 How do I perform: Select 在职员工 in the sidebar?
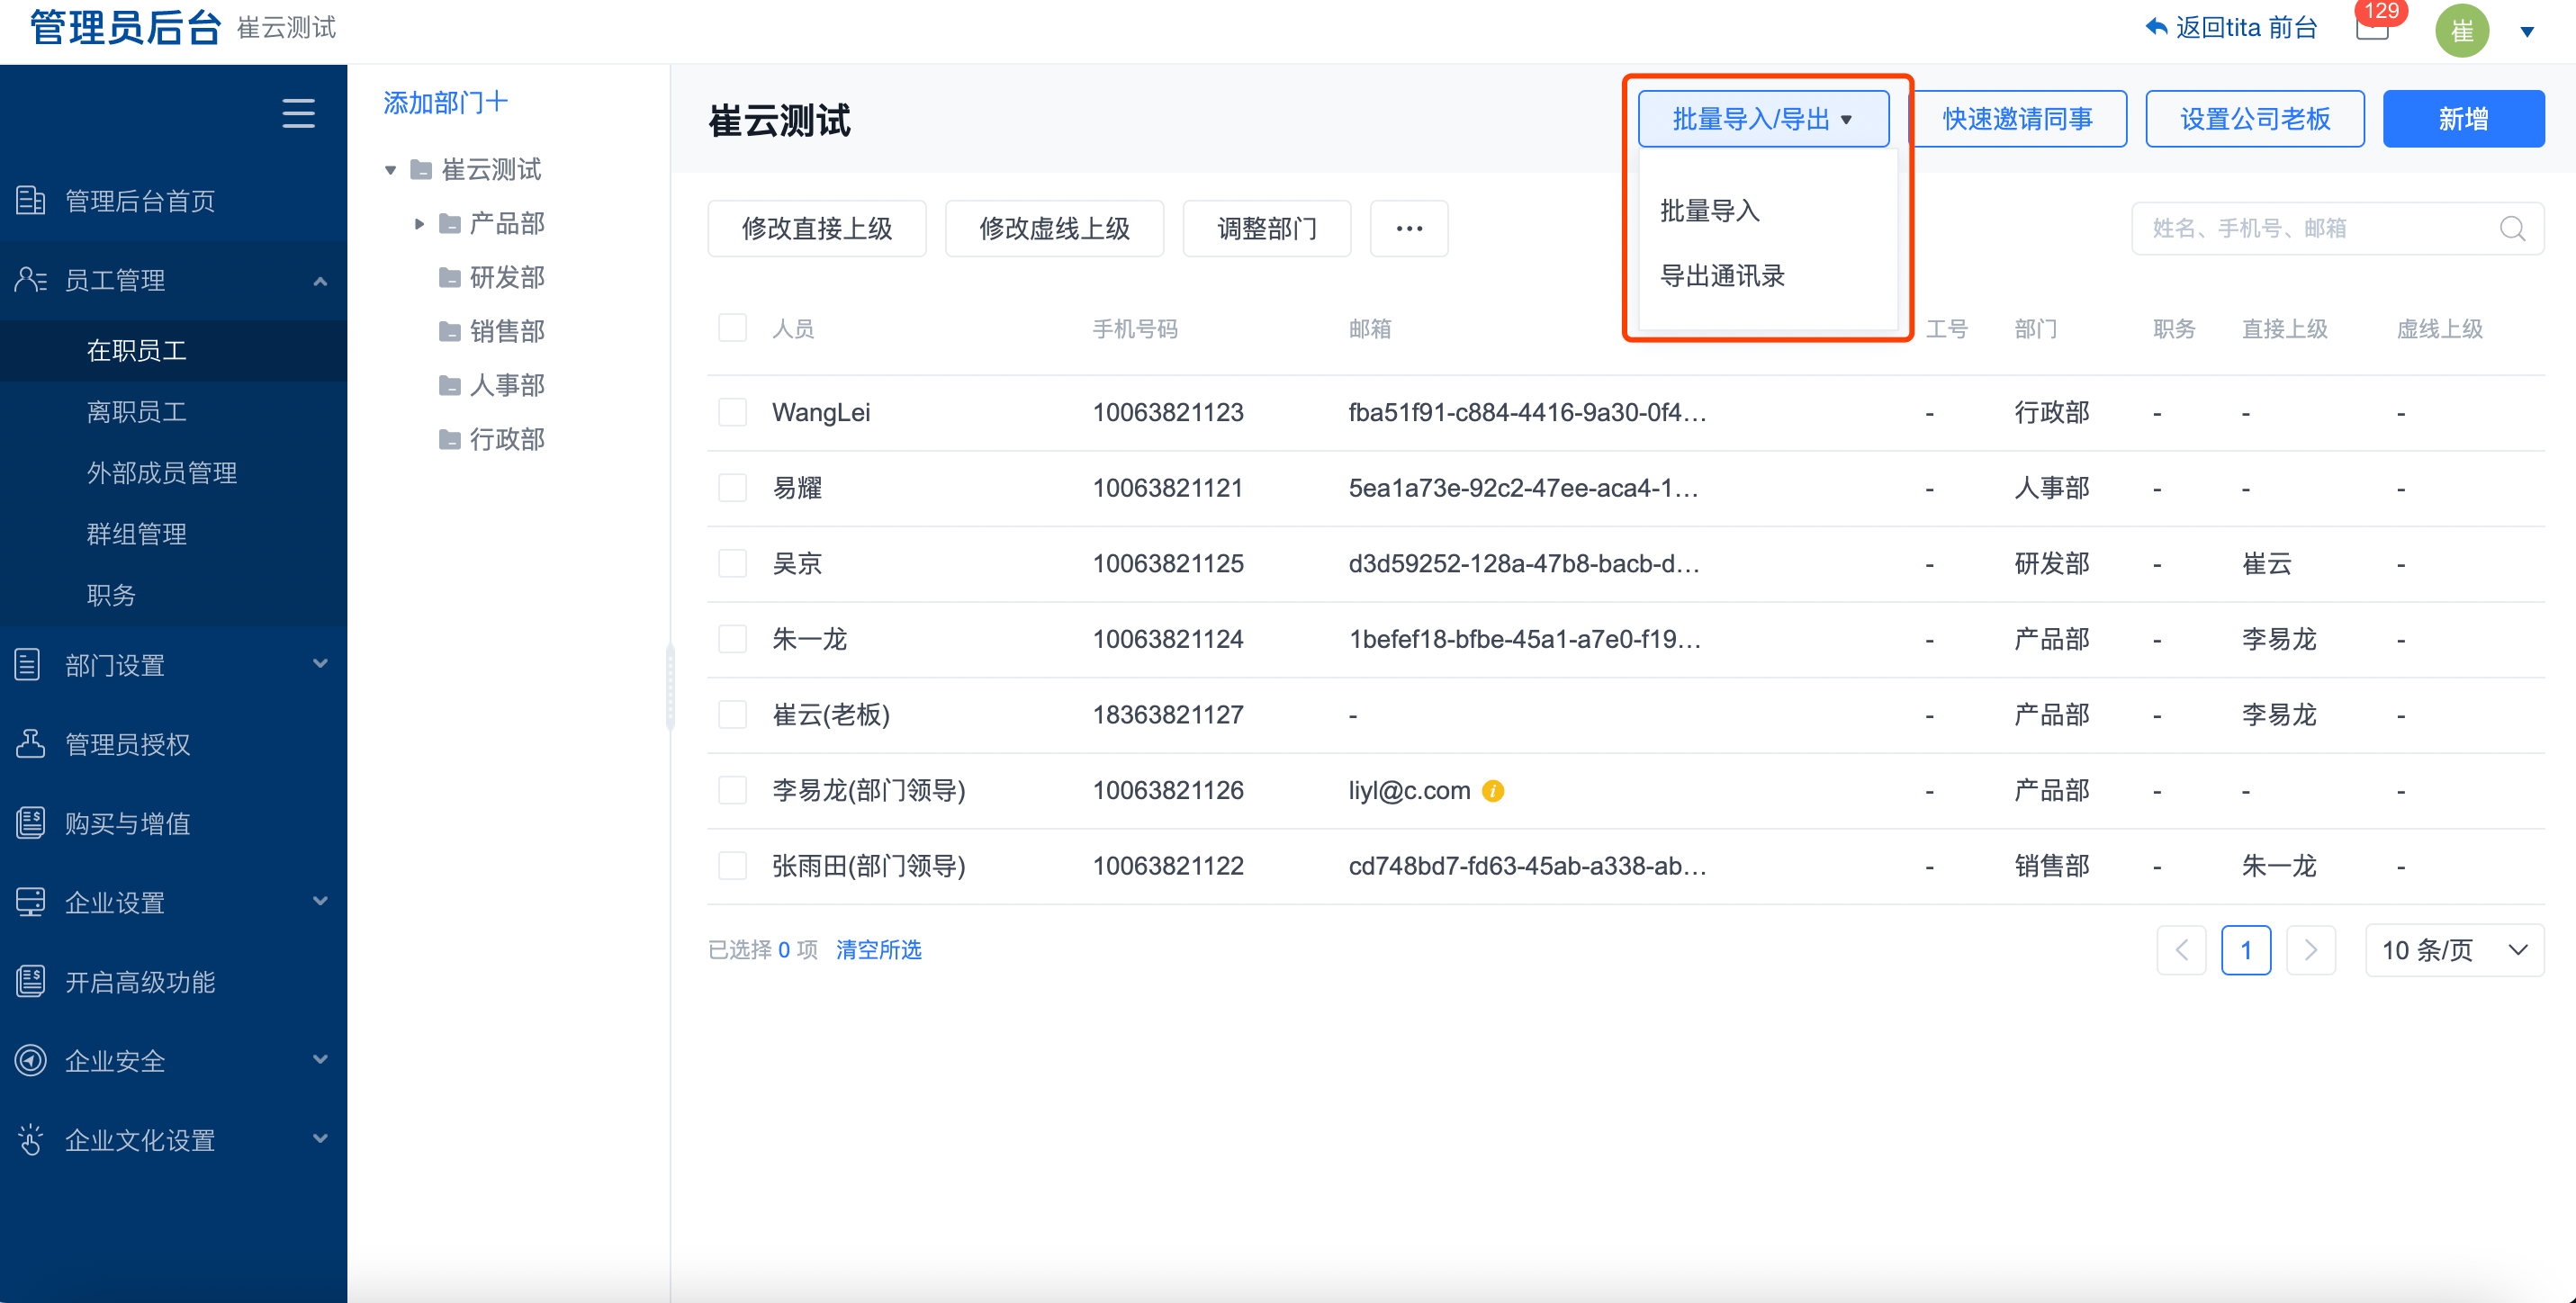point(174,350)
